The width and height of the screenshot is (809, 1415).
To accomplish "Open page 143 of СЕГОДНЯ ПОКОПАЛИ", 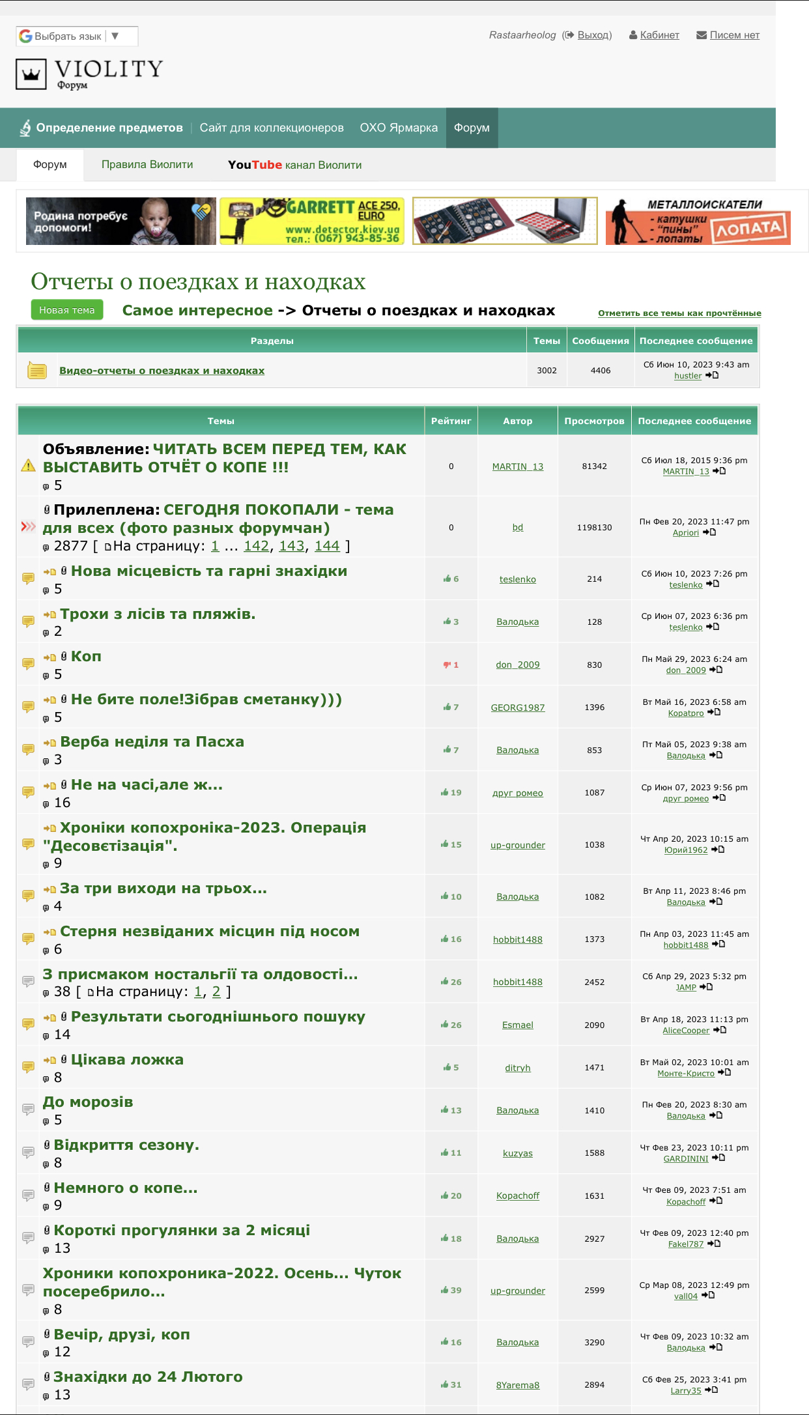I will (291, 546).
